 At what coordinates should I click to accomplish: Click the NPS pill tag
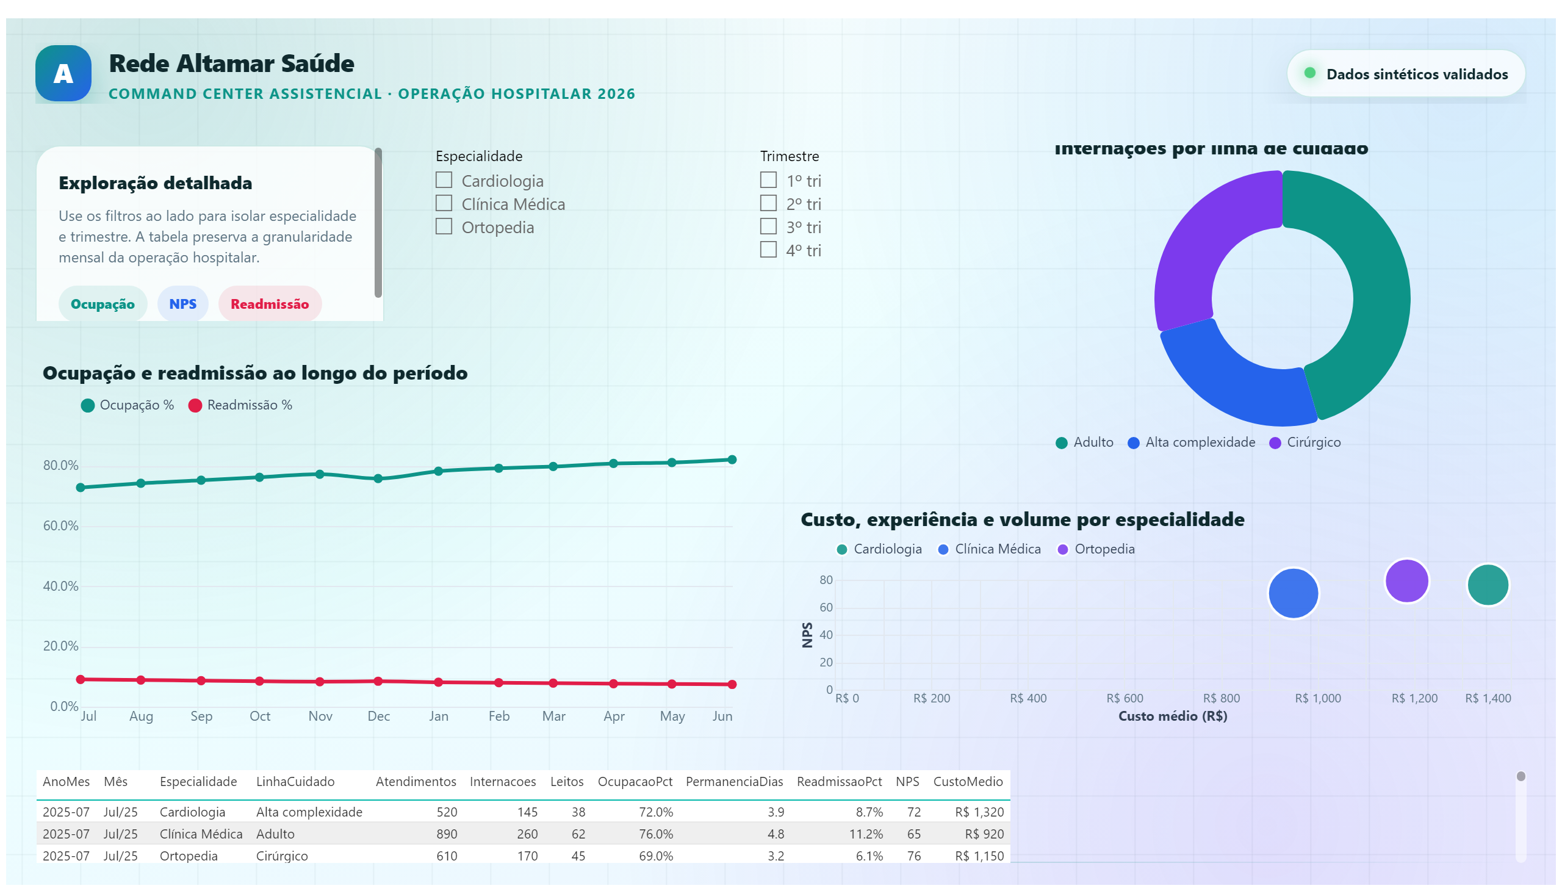[182, 304]
